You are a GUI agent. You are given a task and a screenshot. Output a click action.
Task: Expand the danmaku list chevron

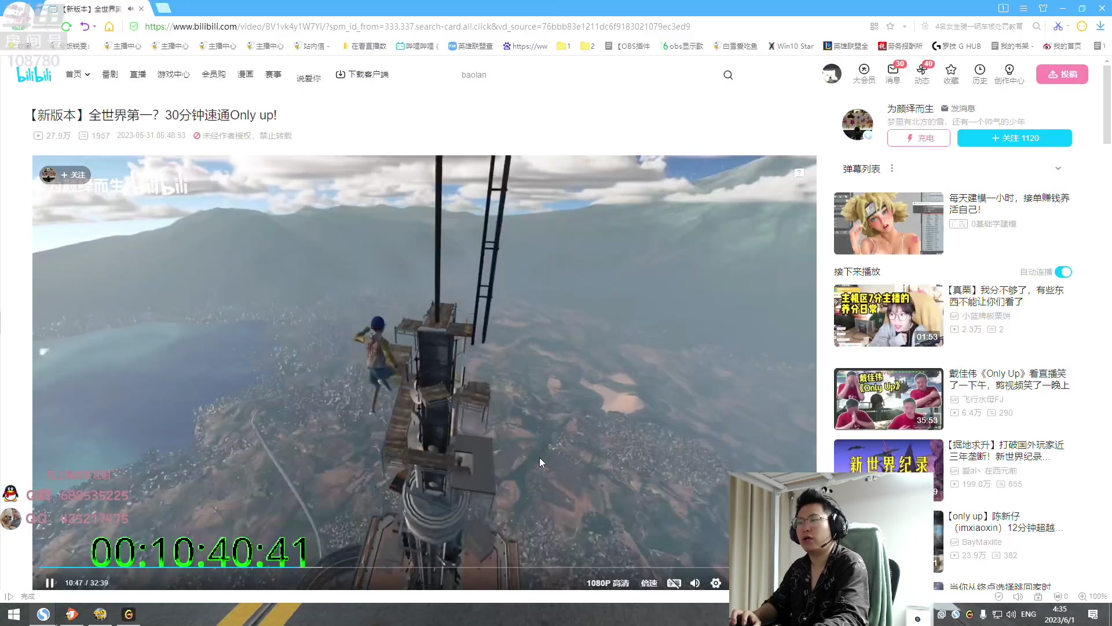pos(1058,169)
